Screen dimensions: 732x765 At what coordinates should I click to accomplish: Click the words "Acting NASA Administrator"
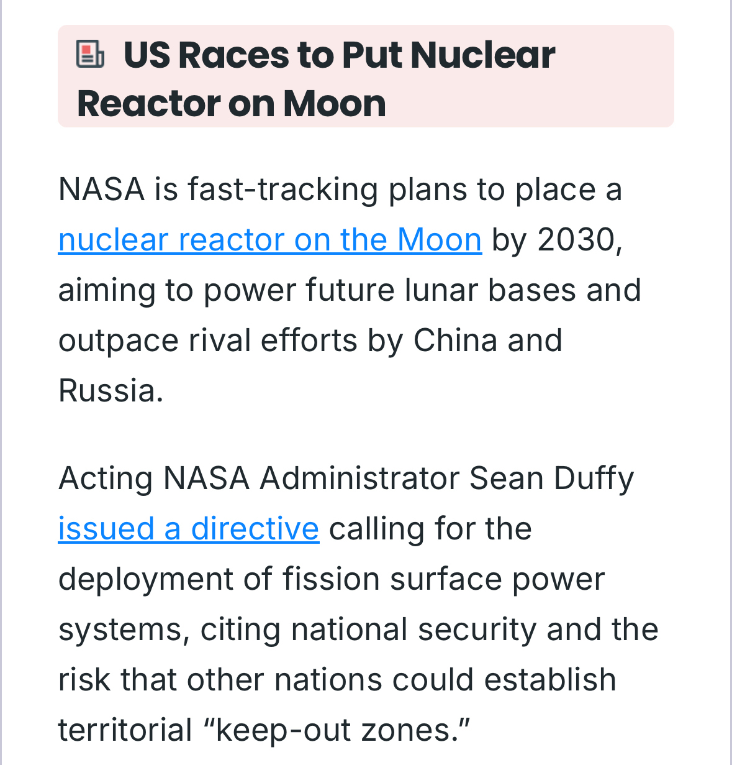point(259,479)
